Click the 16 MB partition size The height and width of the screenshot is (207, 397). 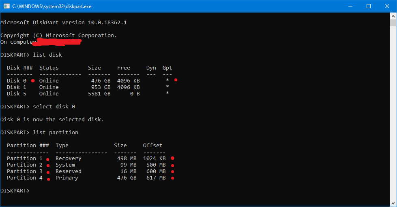(129, 171)
